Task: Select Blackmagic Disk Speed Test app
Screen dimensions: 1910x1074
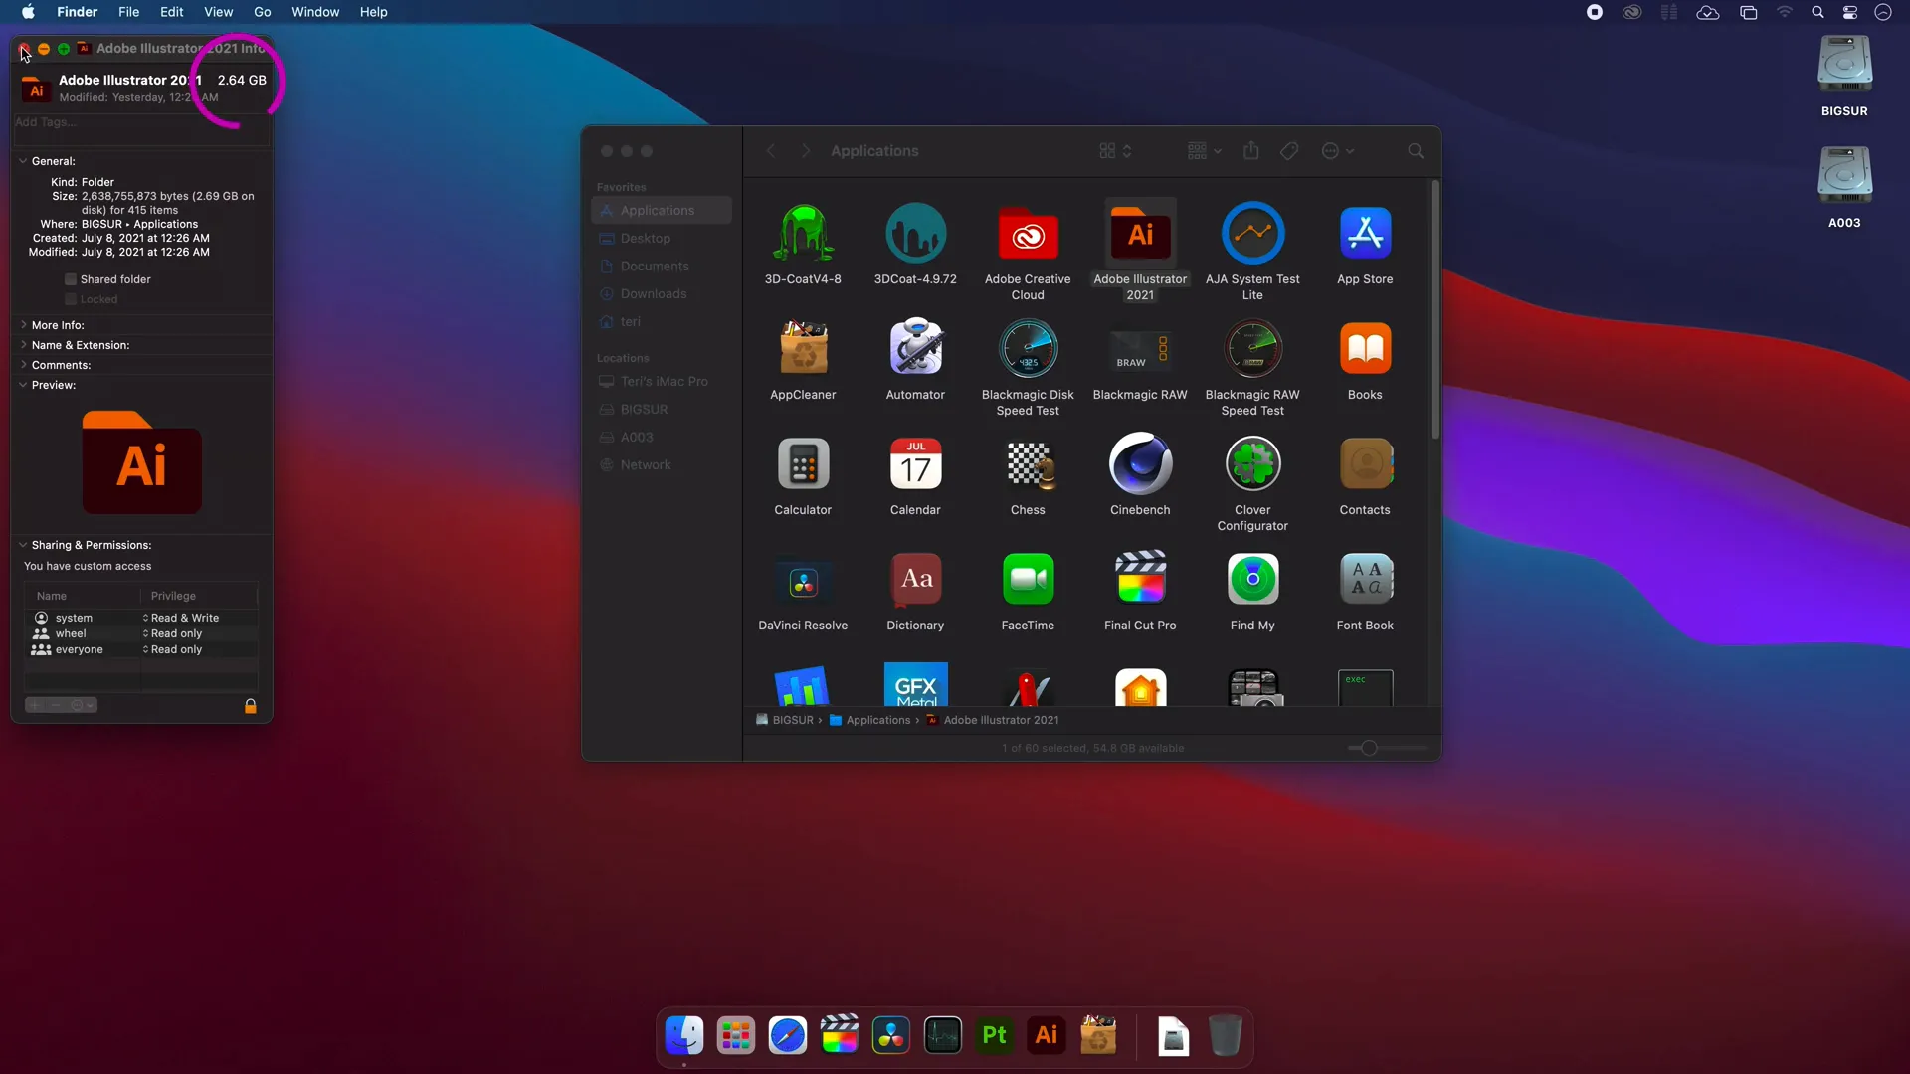Action: [1028, 348]
